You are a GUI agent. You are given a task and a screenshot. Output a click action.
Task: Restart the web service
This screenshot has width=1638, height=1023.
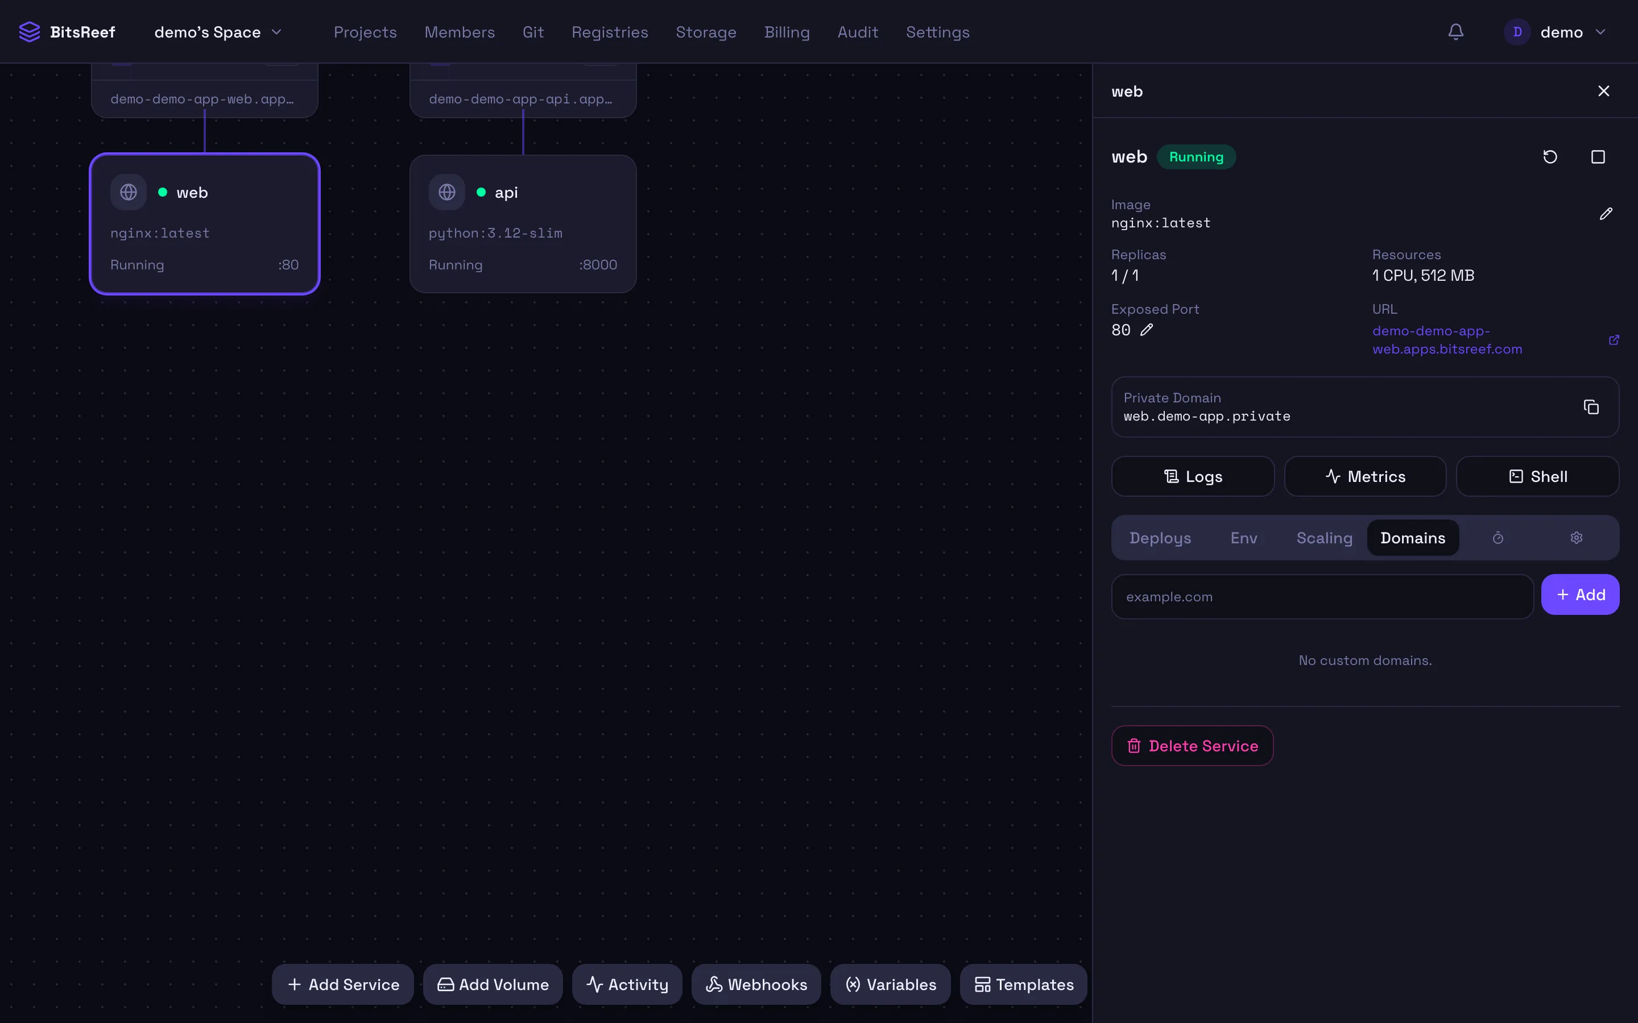(1550, 157)
